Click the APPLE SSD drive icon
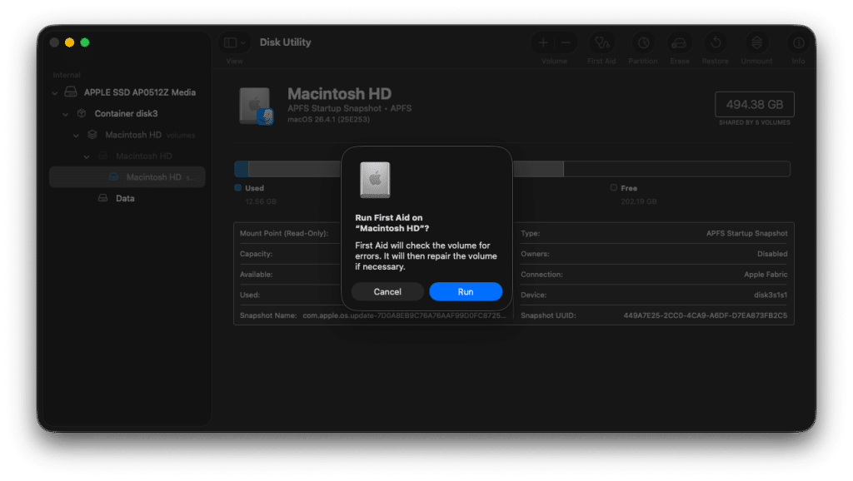 (x=71, y=92)
